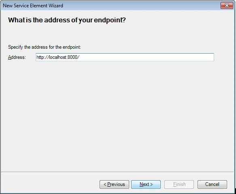Cancel the wizard
Viewport: 236px width, 194px height.
pyautogui.click(x=212, y=184)
